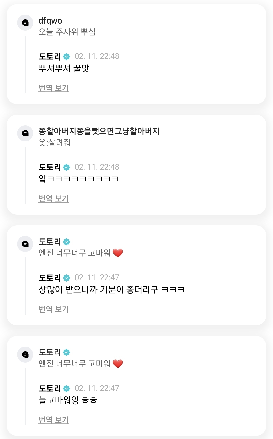
Task: Tap avatar icon in bottom comment card
Action: [25, 355]
